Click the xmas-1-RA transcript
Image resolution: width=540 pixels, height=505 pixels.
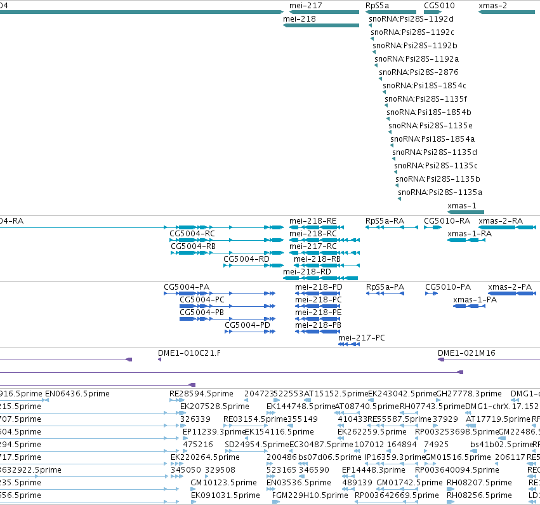(466, 240)
